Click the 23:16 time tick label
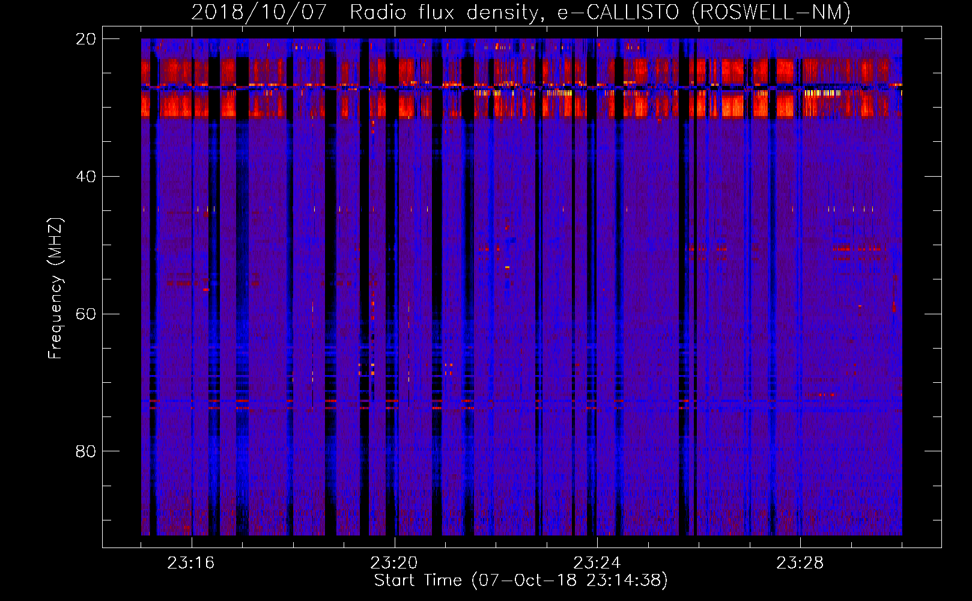 pyautogui.click(x=191, y=563)
